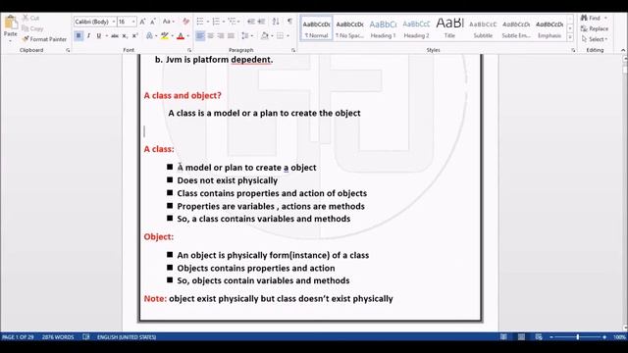This screenshot has height=353, width=628.
Task: Change language English (United States)
Action: pyautogui.click(x=127, y=337)
